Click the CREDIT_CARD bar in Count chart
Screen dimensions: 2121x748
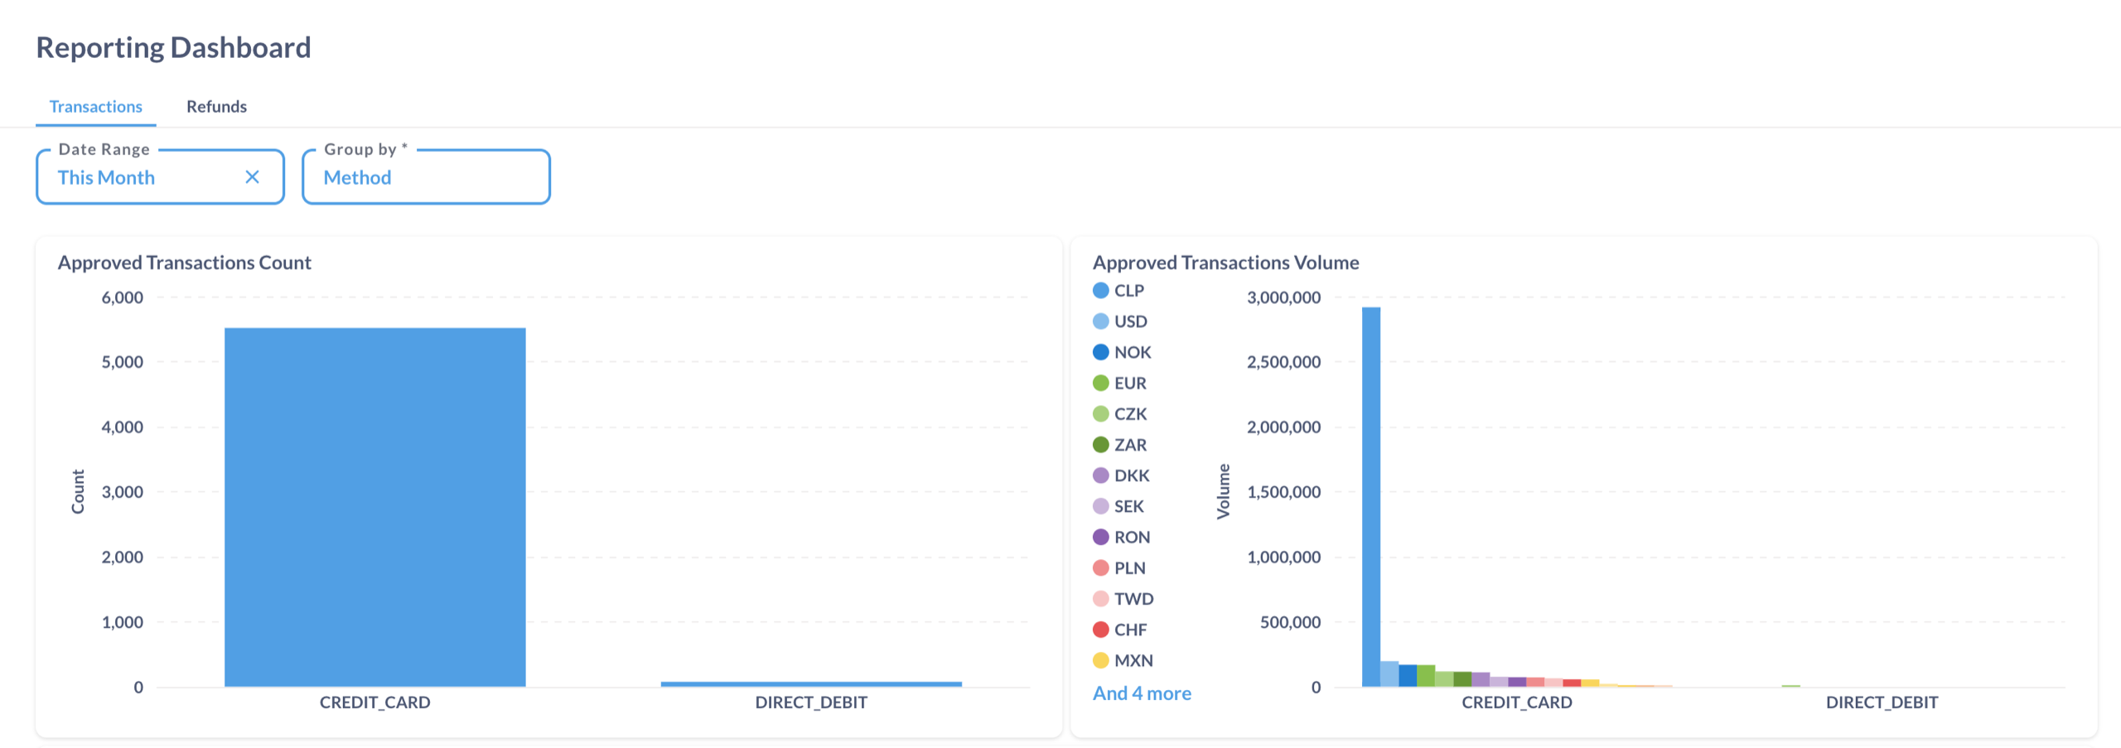(x=374, y=507)
